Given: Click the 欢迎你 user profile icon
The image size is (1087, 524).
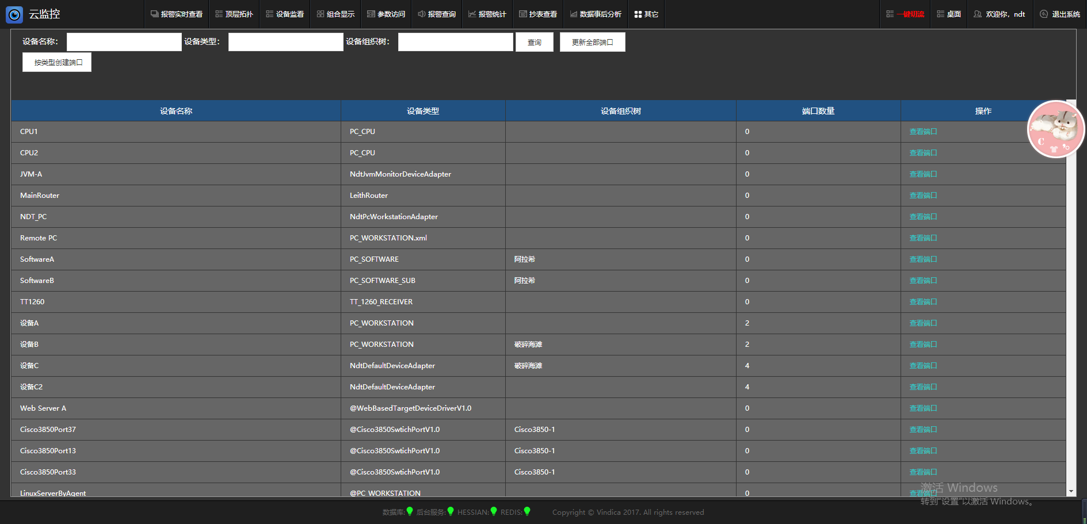Looking at the screenshot, I should point(978,14).
